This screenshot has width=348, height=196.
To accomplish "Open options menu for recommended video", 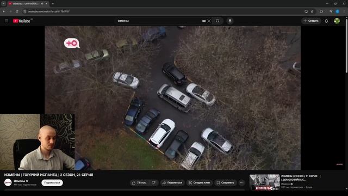I will (x=320, y=176).
